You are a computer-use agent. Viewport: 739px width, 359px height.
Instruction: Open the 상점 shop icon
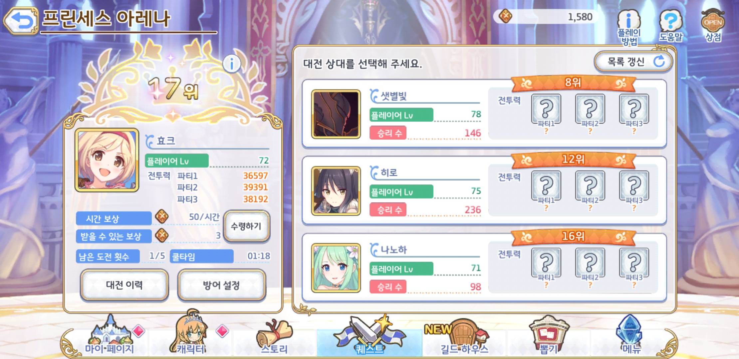(x=713, y=25)
